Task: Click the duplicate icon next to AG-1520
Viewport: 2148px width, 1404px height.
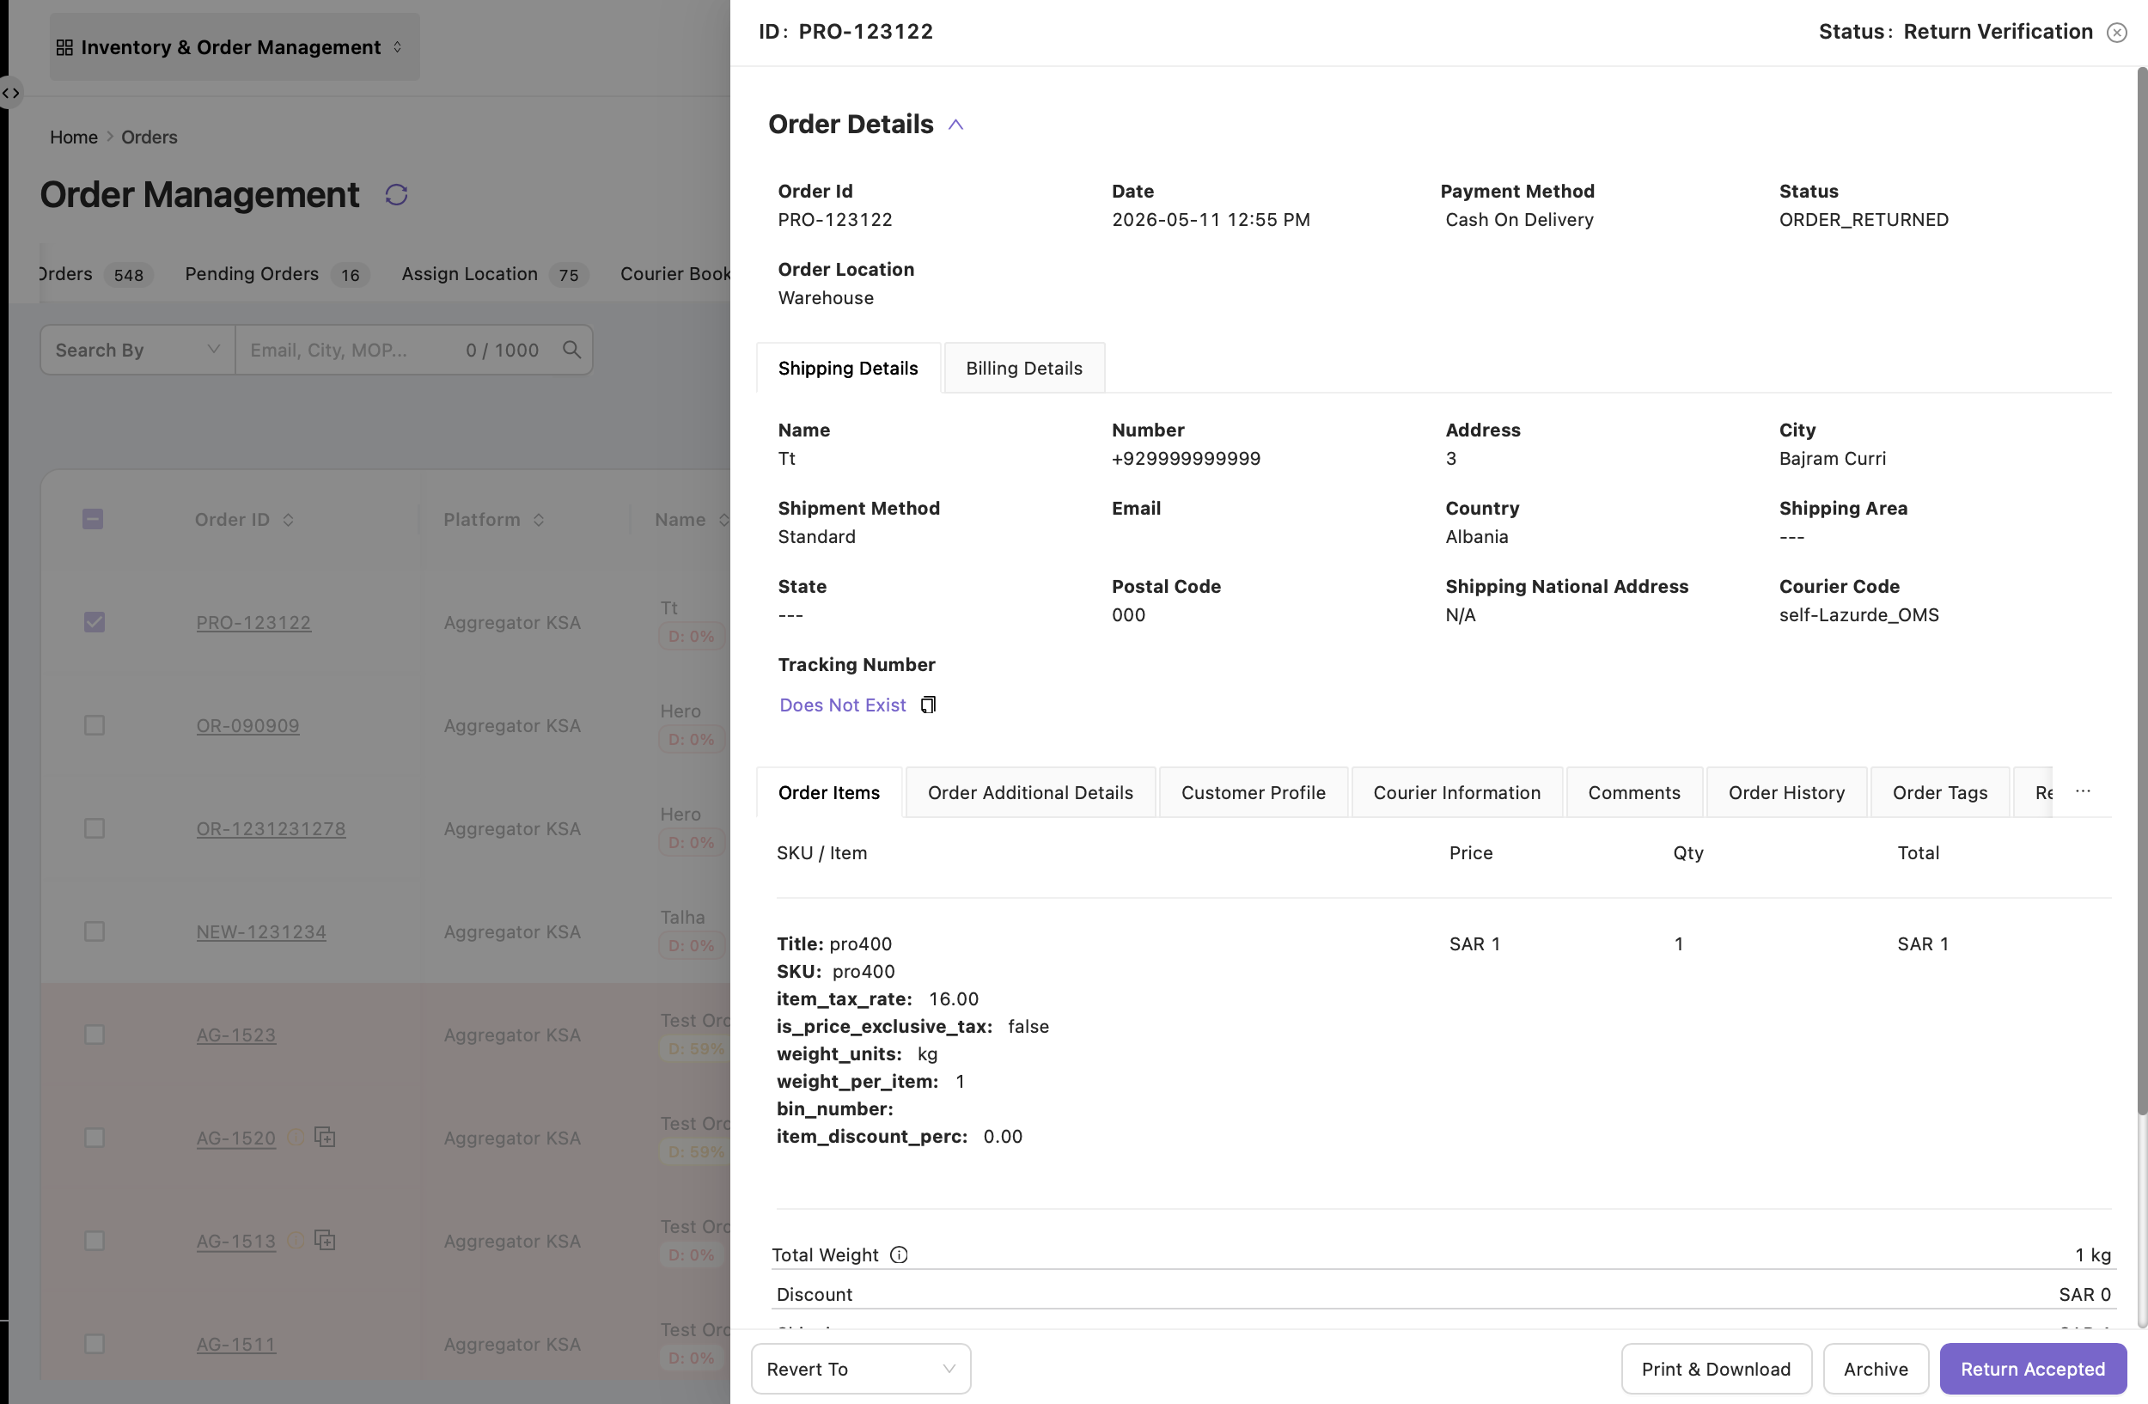Action: point(325,1137)
